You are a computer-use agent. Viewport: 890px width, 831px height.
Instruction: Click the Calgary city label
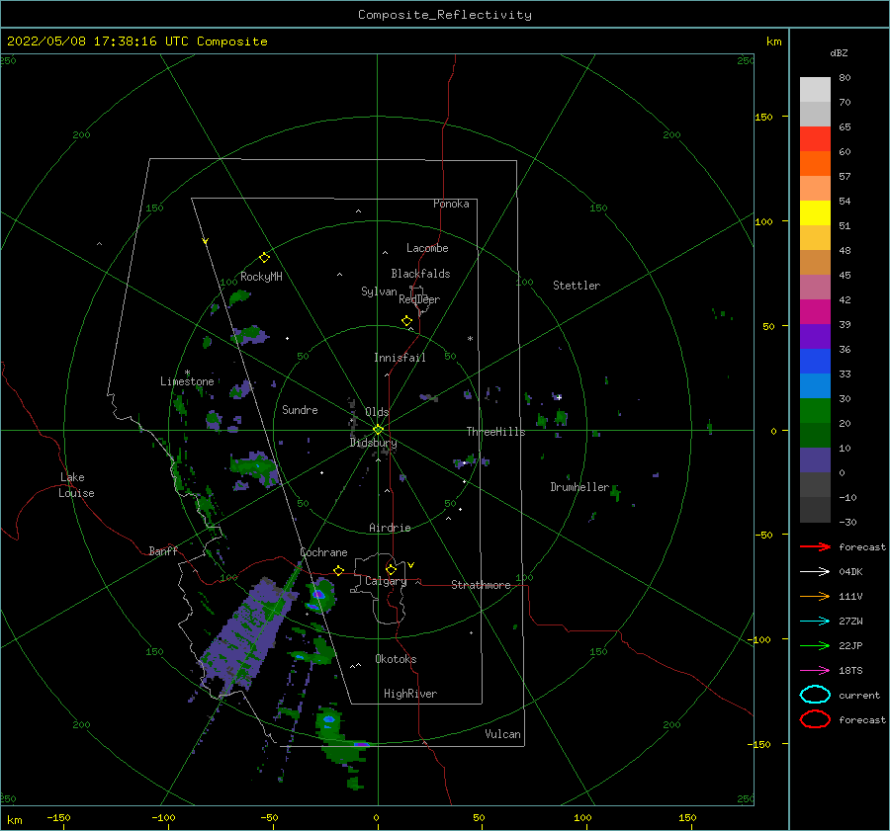tap(386, 581)
